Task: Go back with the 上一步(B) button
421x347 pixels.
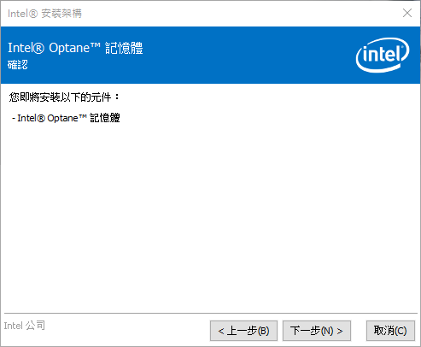Action: [x=243, y=331]
